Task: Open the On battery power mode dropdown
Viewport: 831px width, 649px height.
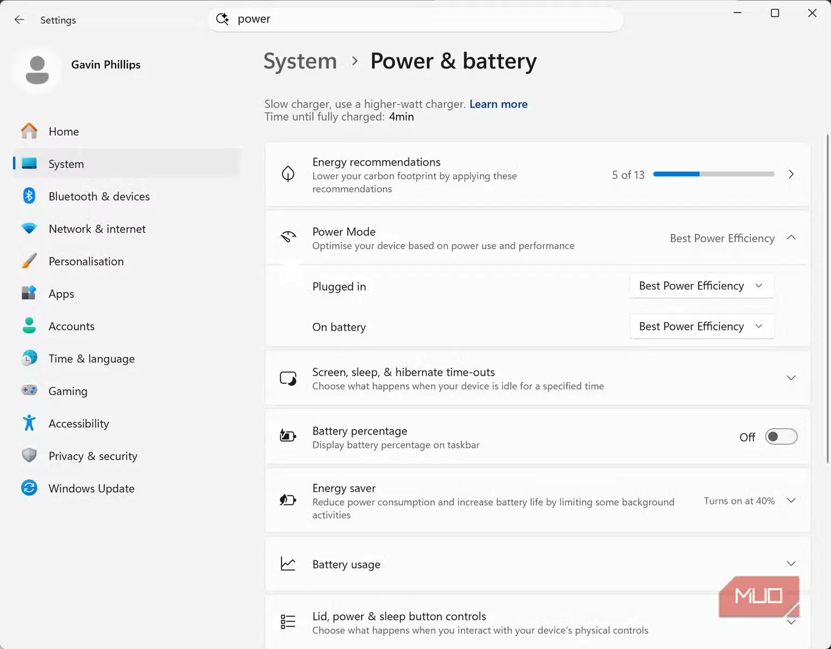Action: point(702,326)
